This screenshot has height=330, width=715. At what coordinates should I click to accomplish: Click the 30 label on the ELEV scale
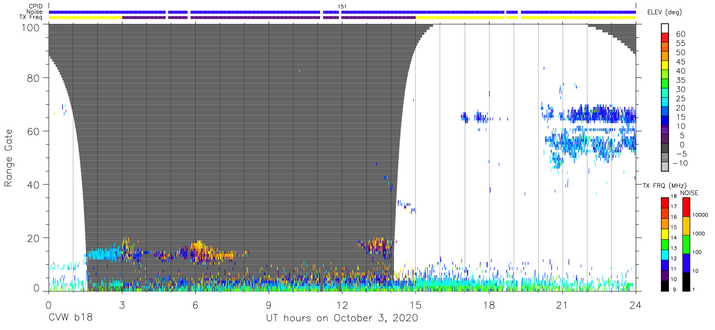point(680,90)
